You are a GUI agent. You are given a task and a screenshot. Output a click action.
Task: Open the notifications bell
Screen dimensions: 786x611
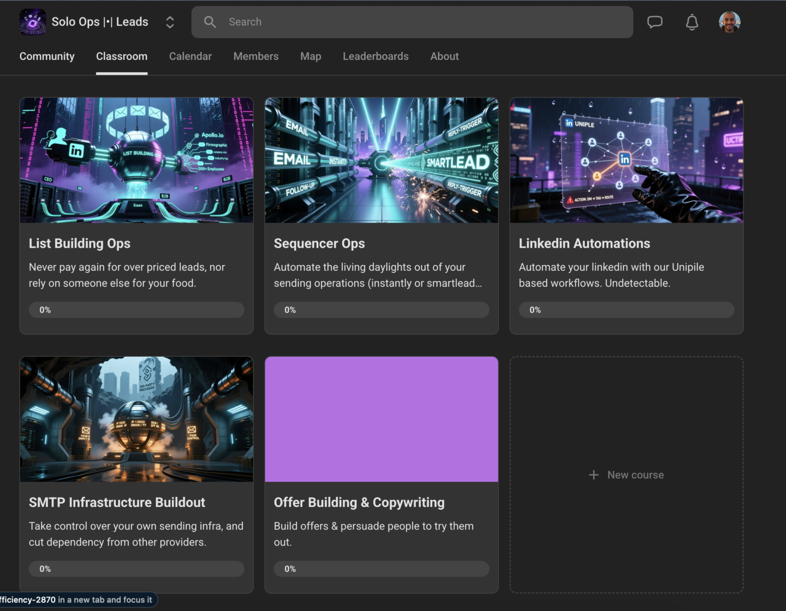692,22
